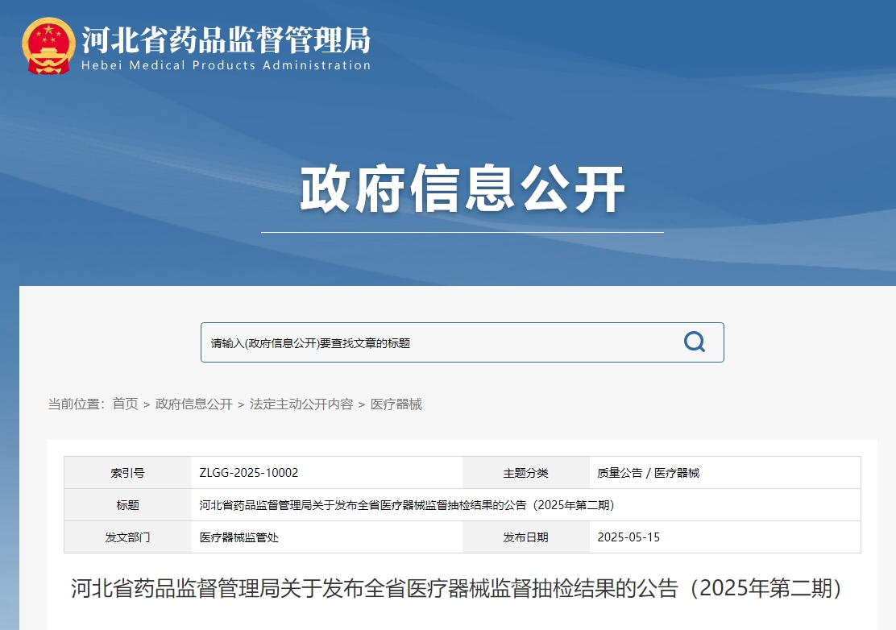Select the 医疗器械 breadcrumb item
The height and width of the screenshot is (630, 896).
(x=396, y=404)
